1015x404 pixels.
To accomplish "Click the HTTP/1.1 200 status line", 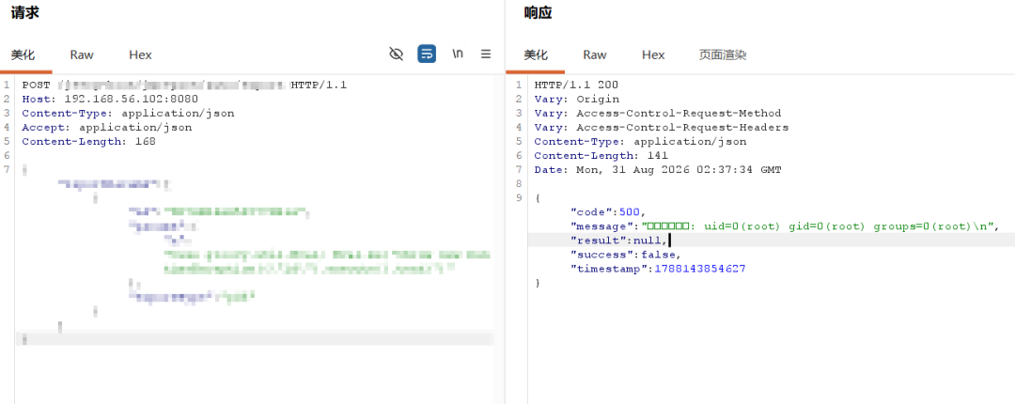I will [576, 85].
